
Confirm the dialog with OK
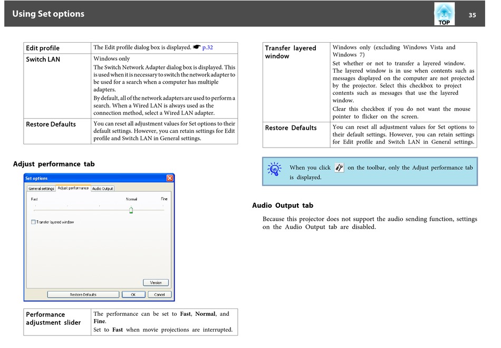click(x=133, y=295)
